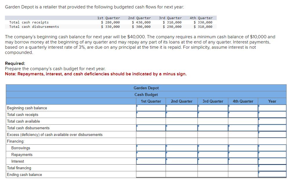Select Year Repayments cell

272,154
